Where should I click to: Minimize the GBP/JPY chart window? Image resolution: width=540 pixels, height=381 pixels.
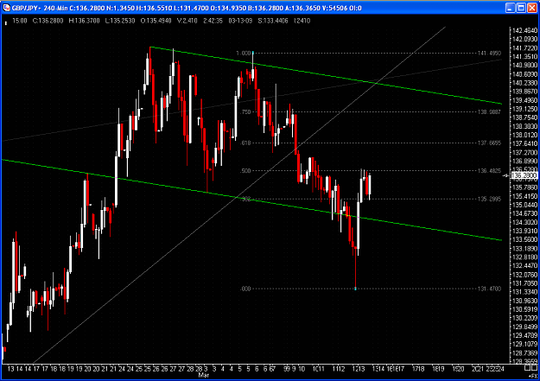[511, 8]
